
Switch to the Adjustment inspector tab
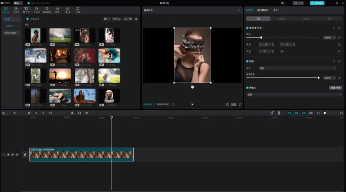pos(275,10)
